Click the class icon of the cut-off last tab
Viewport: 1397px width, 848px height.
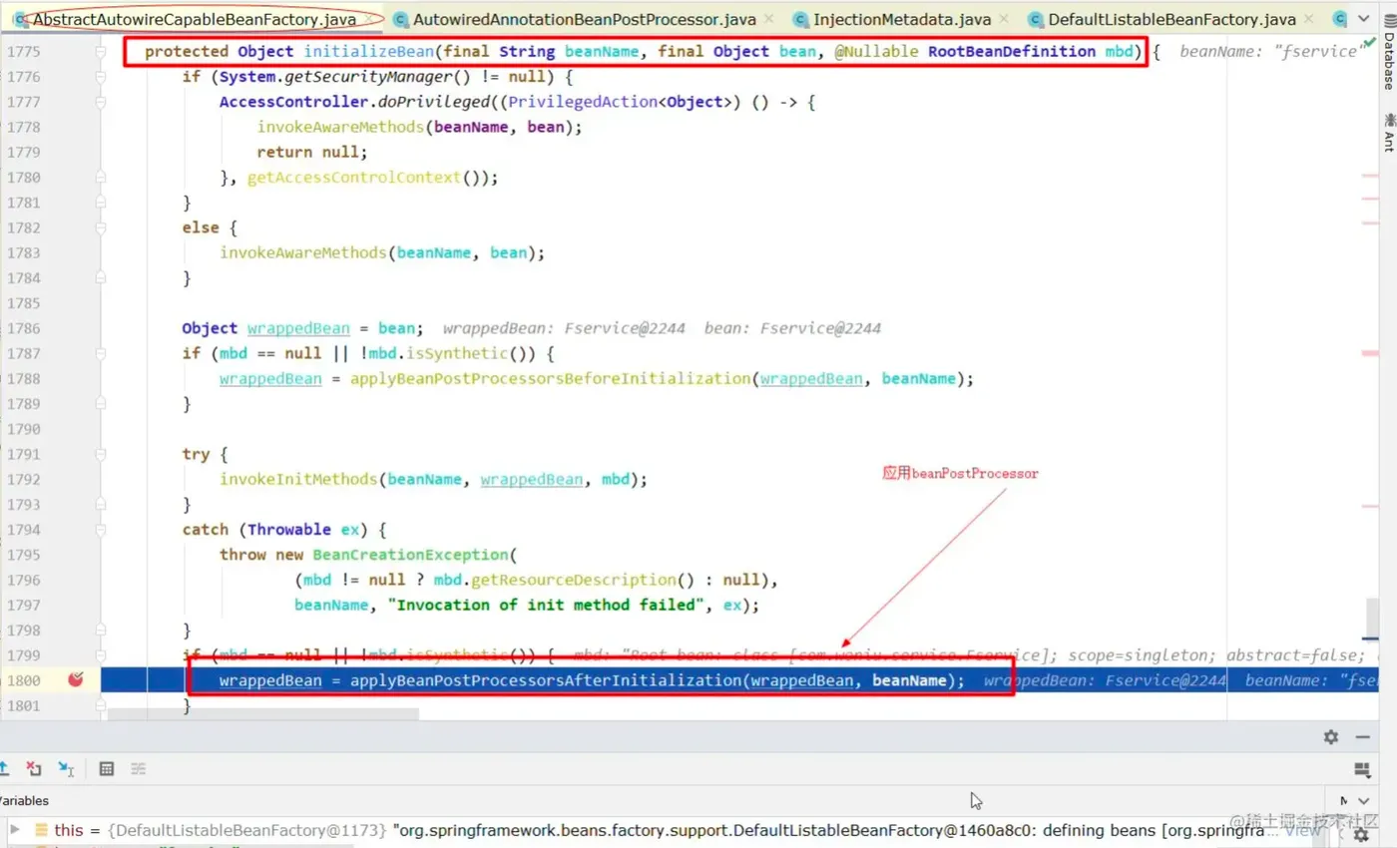(x=1338, y=19)
